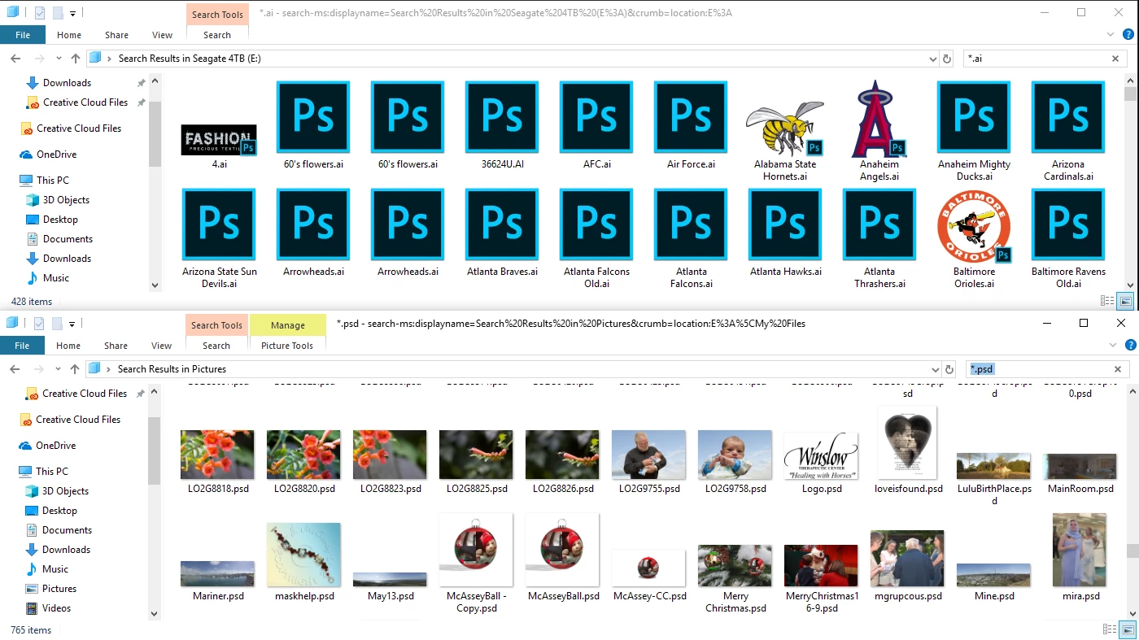The height and width of the screenshot is (640, 1139).
Task: Go up one level in *.psd window
Action: tap(75, 369)
